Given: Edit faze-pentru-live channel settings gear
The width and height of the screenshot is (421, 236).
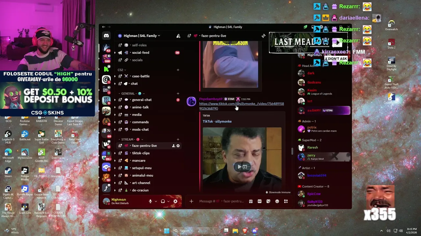Looking at the screenshot, I should [178, 146].
